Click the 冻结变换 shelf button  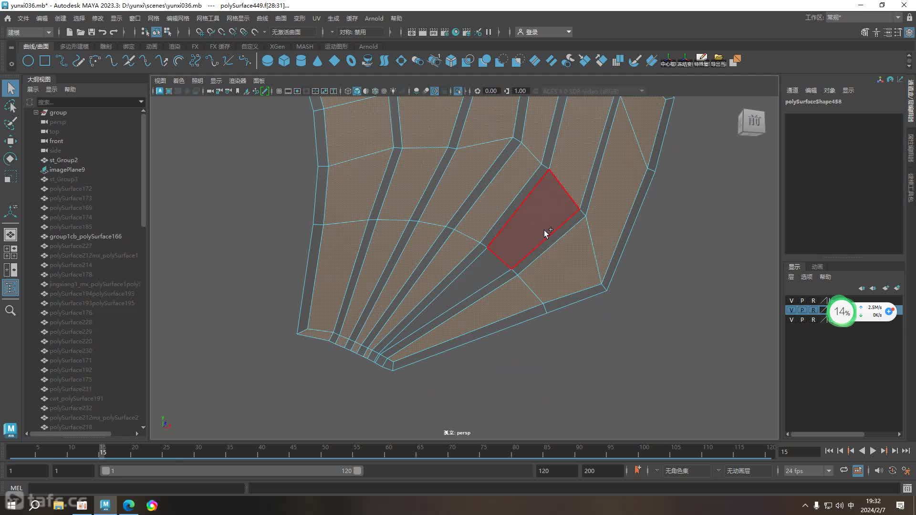[685, 61]
